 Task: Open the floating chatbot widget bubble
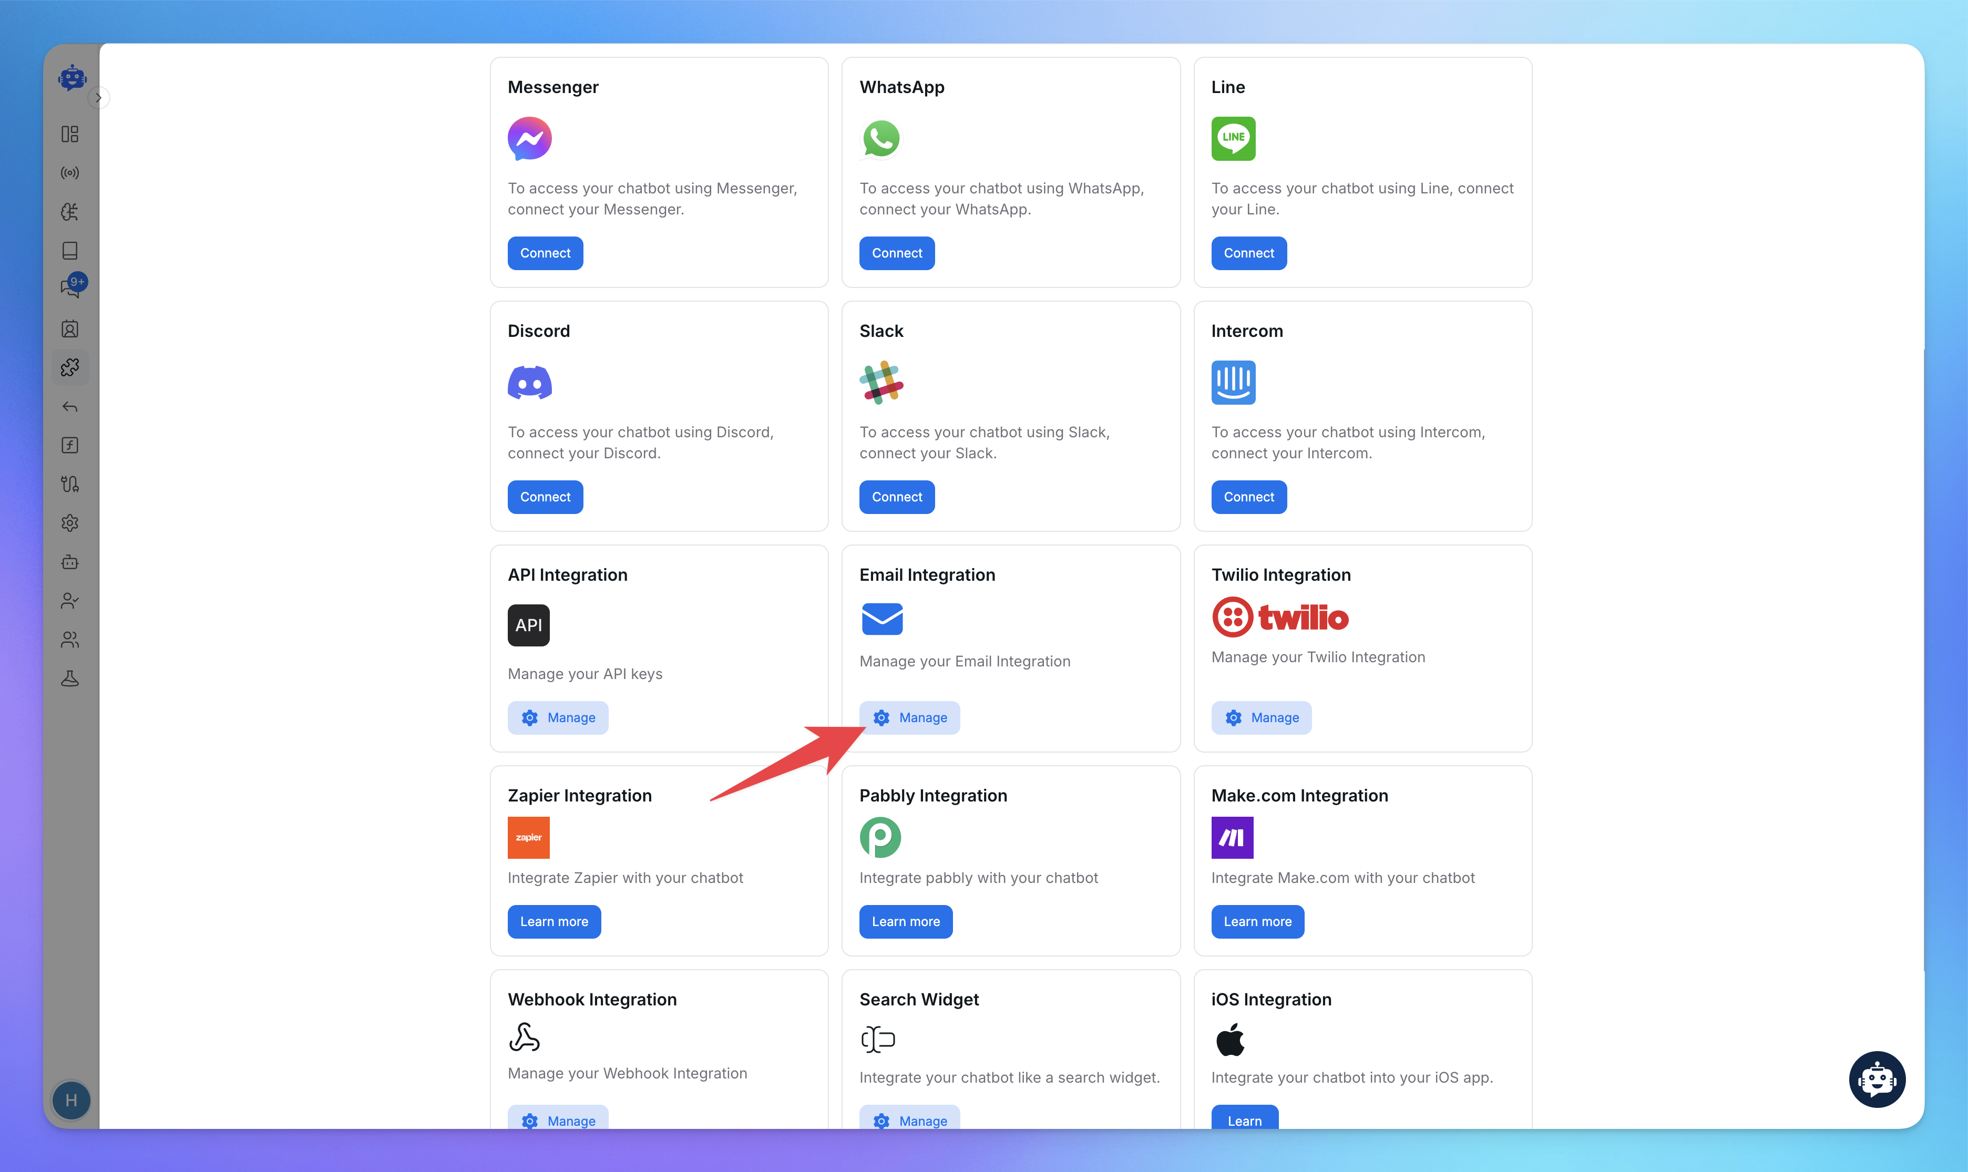click(1877, 1079)
